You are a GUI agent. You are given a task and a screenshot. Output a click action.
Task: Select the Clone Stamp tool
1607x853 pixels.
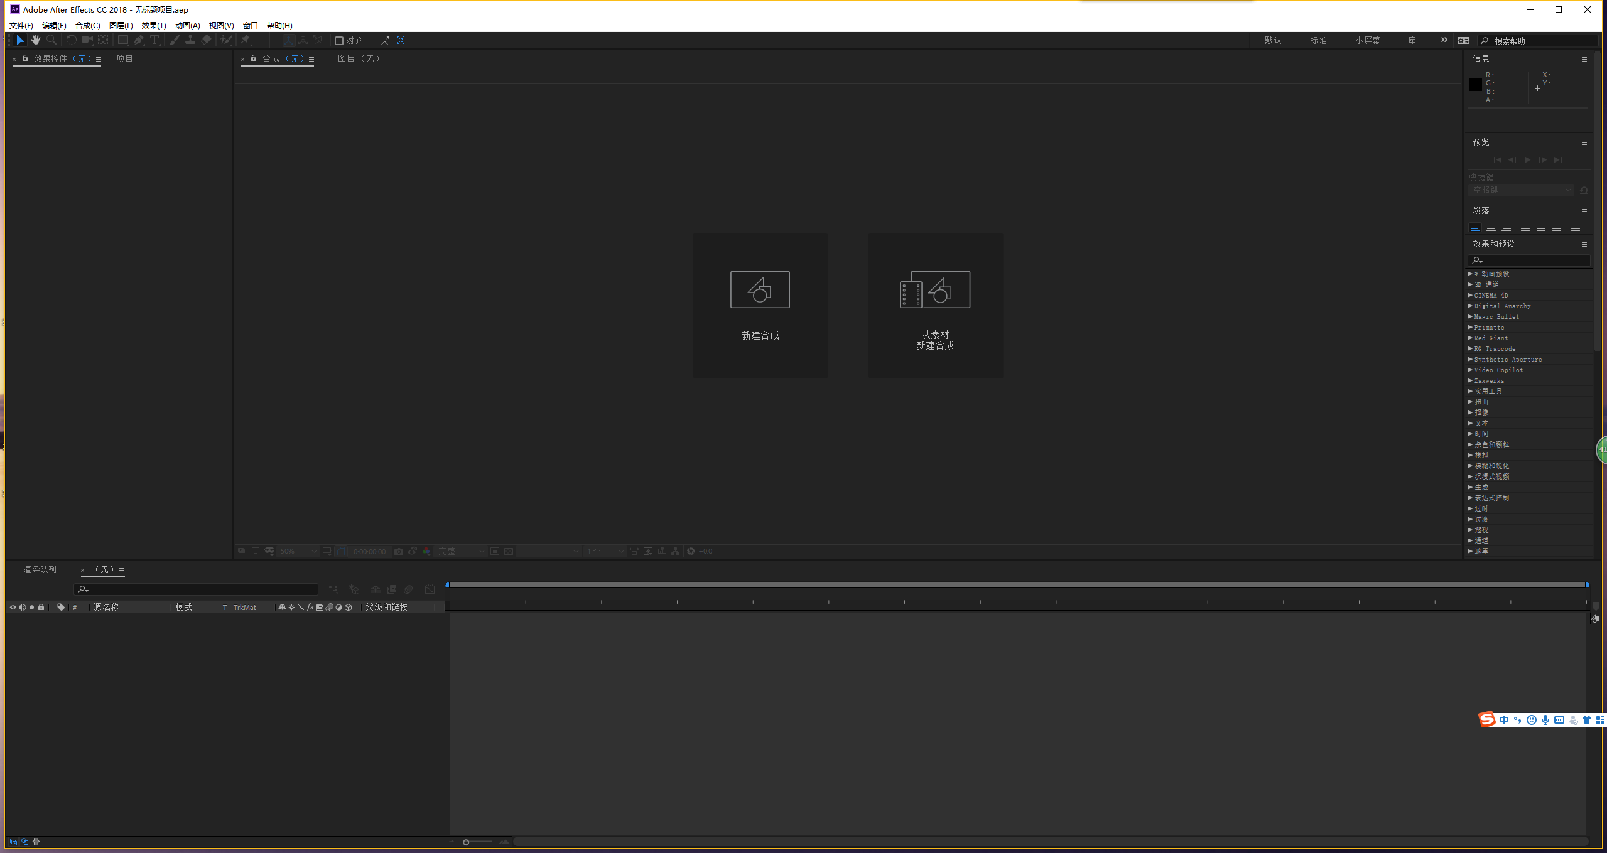190,40
